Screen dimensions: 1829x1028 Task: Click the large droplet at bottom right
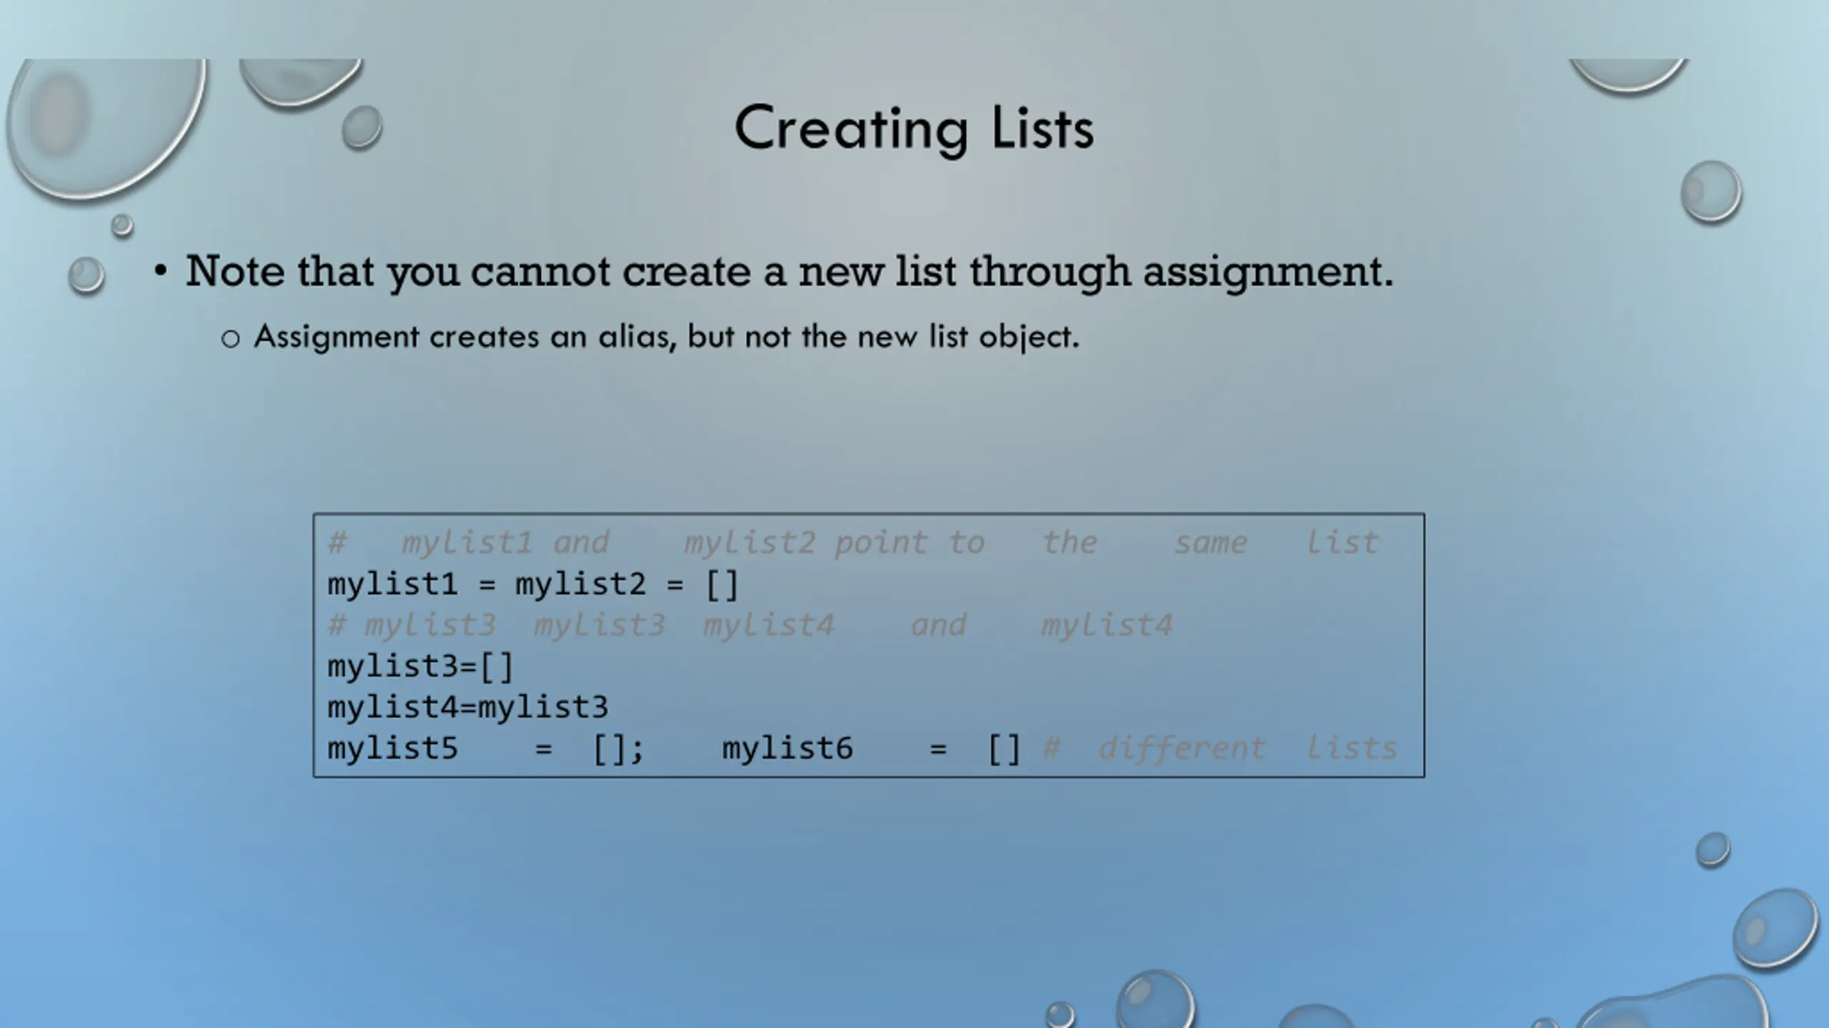[1775, 929]
